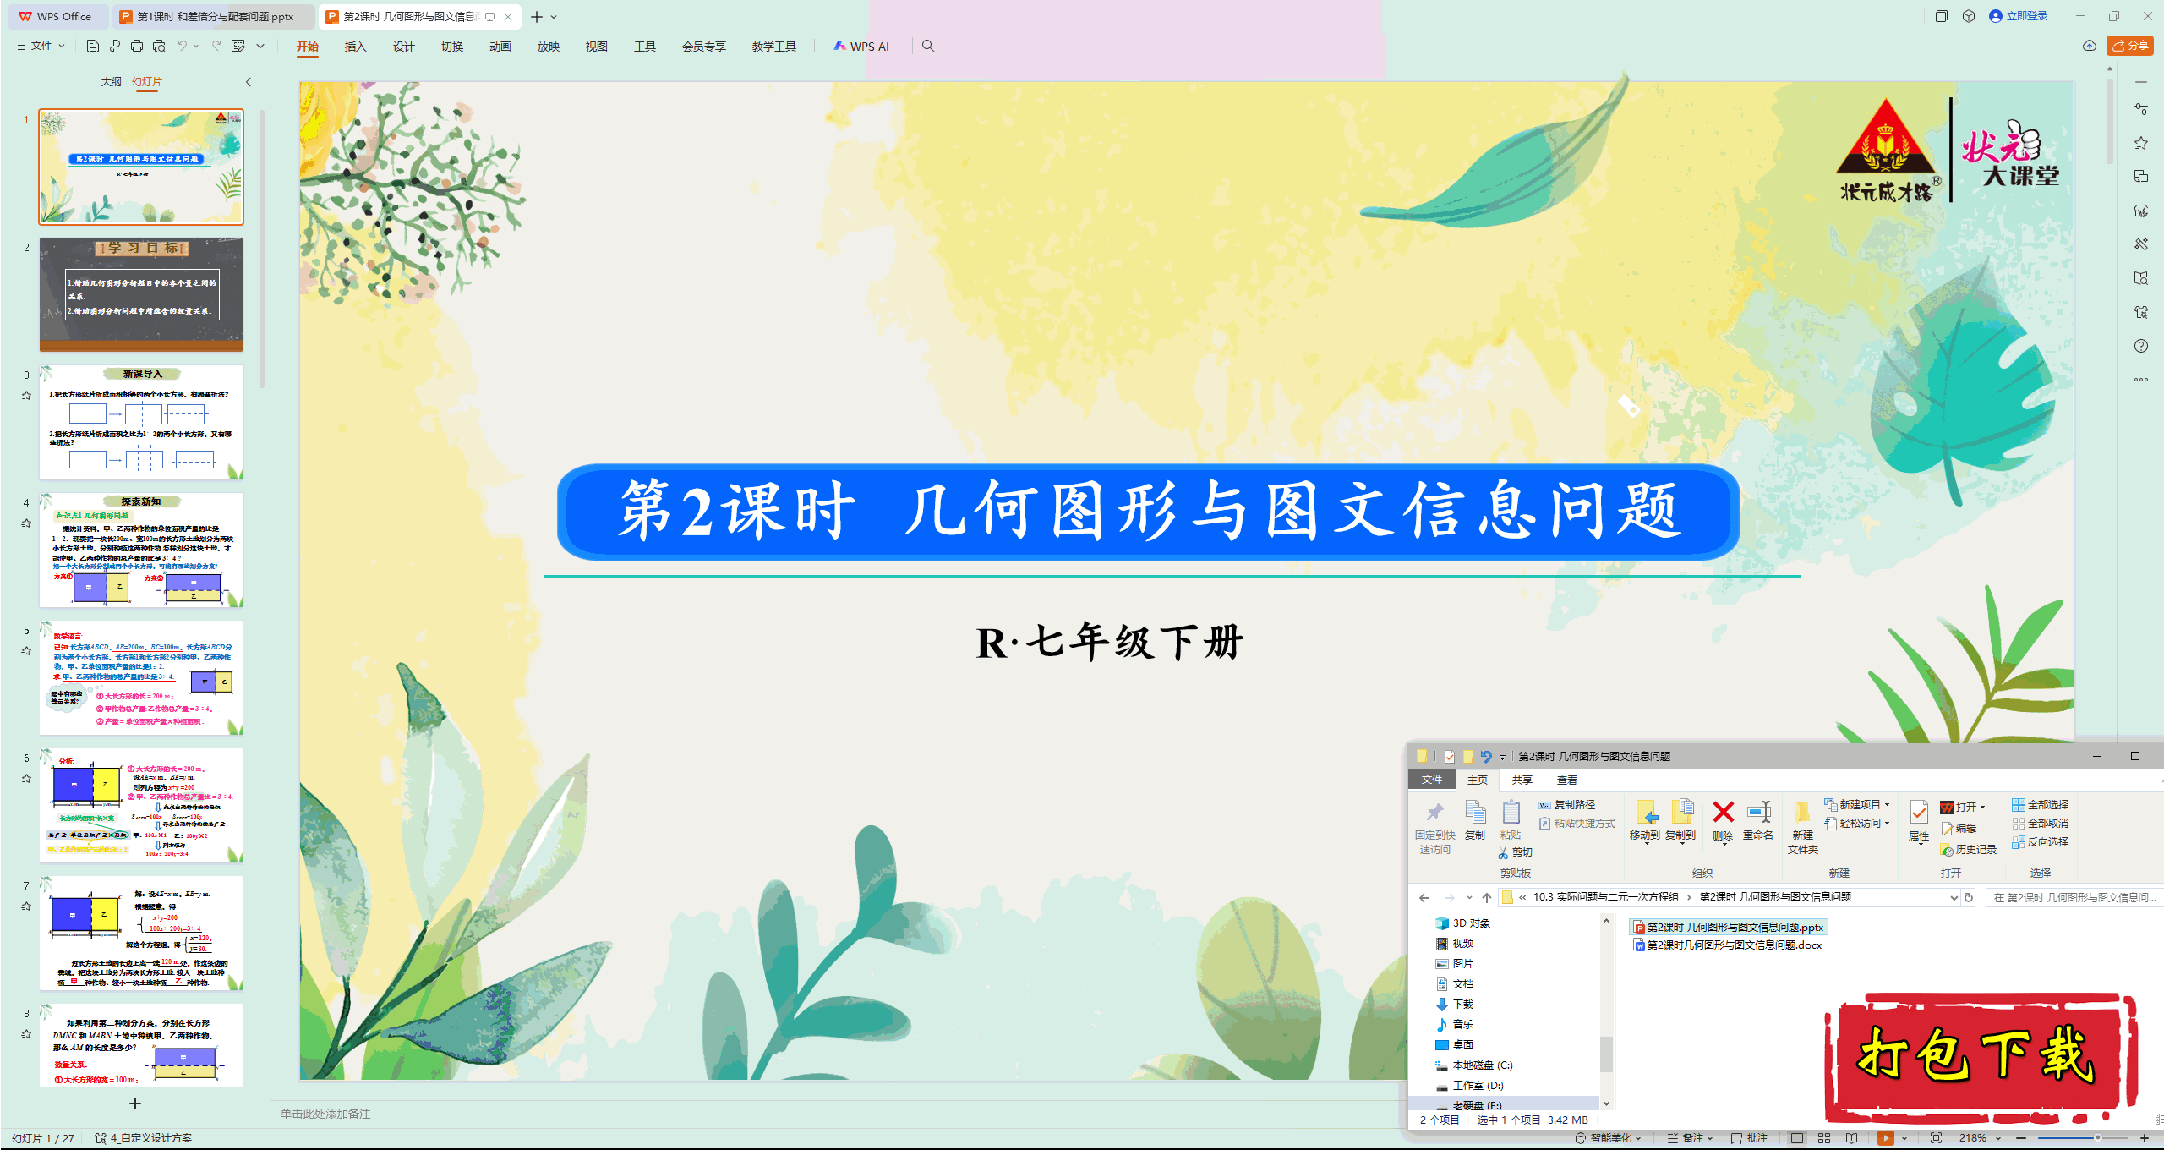Click the Redo arrow icon

point(216,46)
